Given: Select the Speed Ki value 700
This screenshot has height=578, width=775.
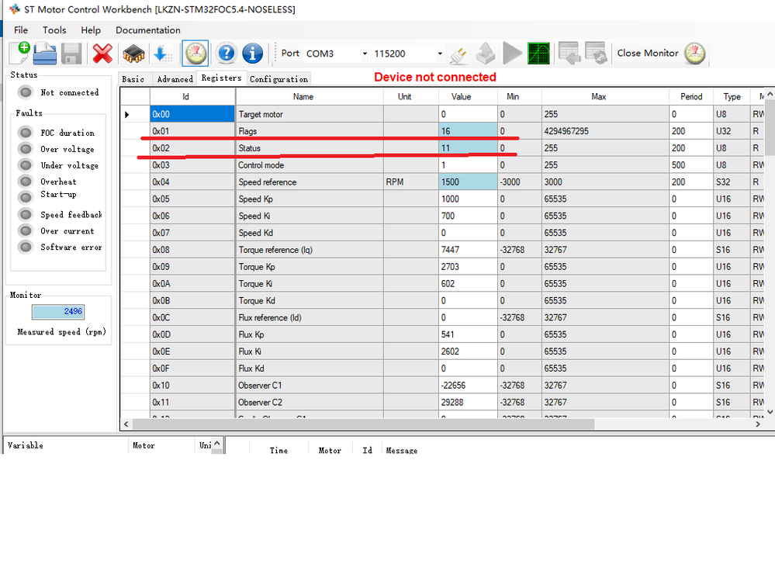Looking at the screenshot, I should click(x=468, y=216).
